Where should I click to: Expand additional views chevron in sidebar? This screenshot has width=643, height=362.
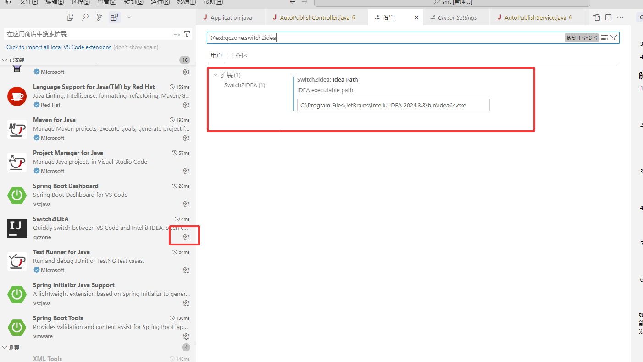(129, 17)
